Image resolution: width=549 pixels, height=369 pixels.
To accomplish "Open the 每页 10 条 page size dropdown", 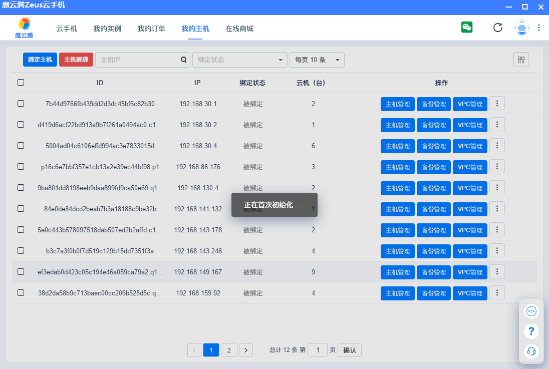I will click(317, 60).
